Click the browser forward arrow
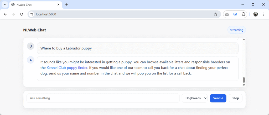 13,14
